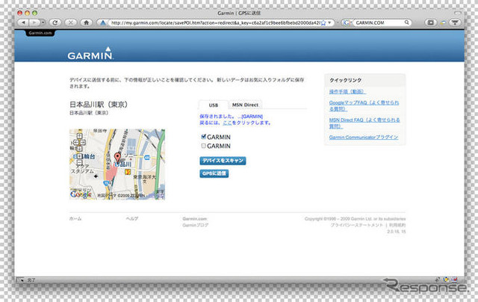Pan the map down arrow control

pyautogui.click(x=79, y=149)
